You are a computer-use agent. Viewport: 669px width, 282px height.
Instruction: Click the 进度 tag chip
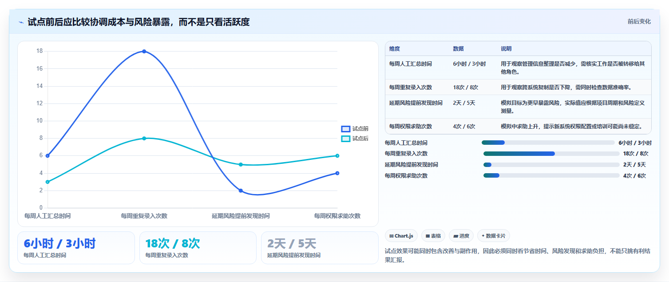pos(461,236)
